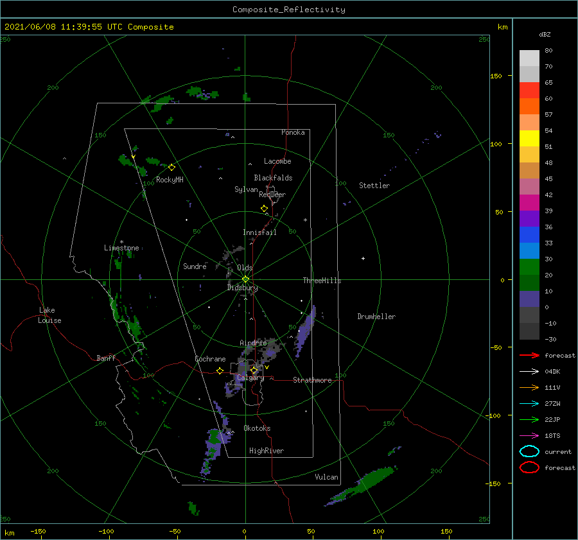
Task: Click the yellow diamond marker below RedDeer
Action: (264, 209)
